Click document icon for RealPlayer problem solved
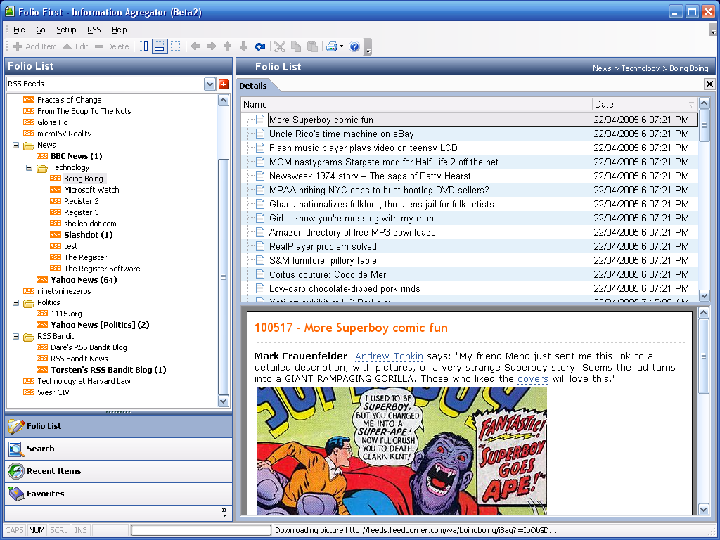Screen dimensions: 720x540 (260, 247)
